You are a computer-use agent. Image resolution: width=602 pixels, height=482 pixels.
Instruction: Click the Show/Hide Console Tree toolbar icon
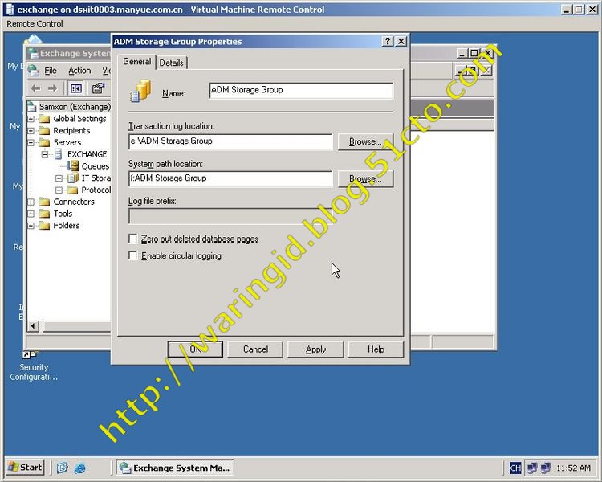76,88
